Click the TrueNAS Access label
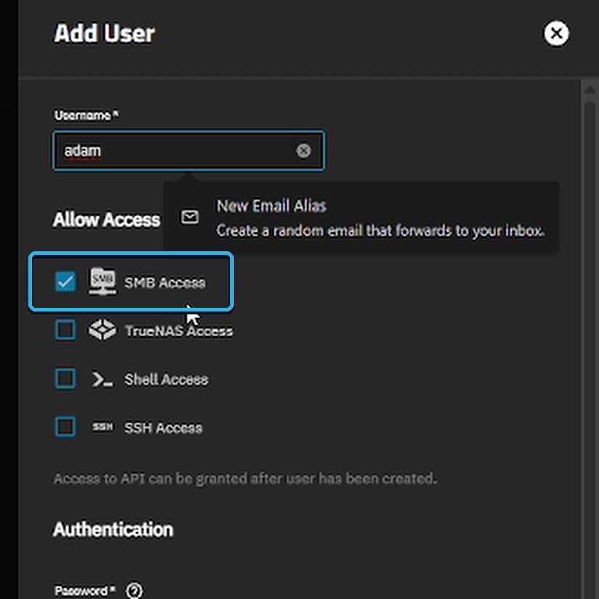Screen dimensions: 599x599 tap(179, 331)
